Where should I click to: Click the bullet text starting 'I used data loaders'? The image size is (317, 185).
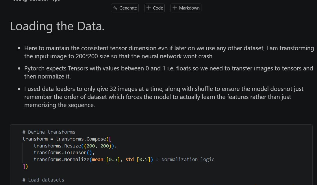point(164,97)
